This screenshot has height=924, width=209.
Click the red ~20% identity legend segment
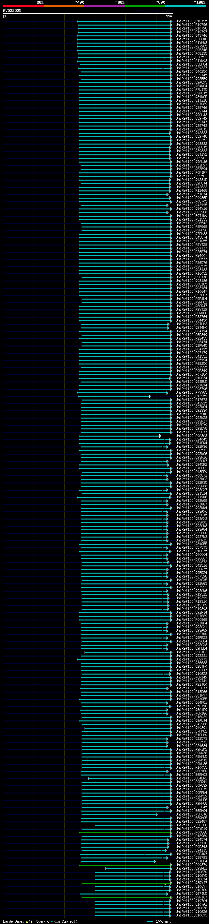pos(23,6)
